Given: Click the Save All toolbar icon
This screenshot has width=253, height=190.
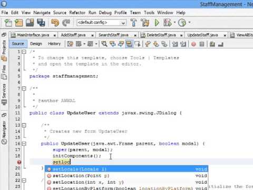Looking at the screenshot, I should click(x=41, y=23).
